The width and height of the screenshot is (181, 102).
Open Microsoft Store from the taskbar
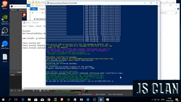click(36, 99)
